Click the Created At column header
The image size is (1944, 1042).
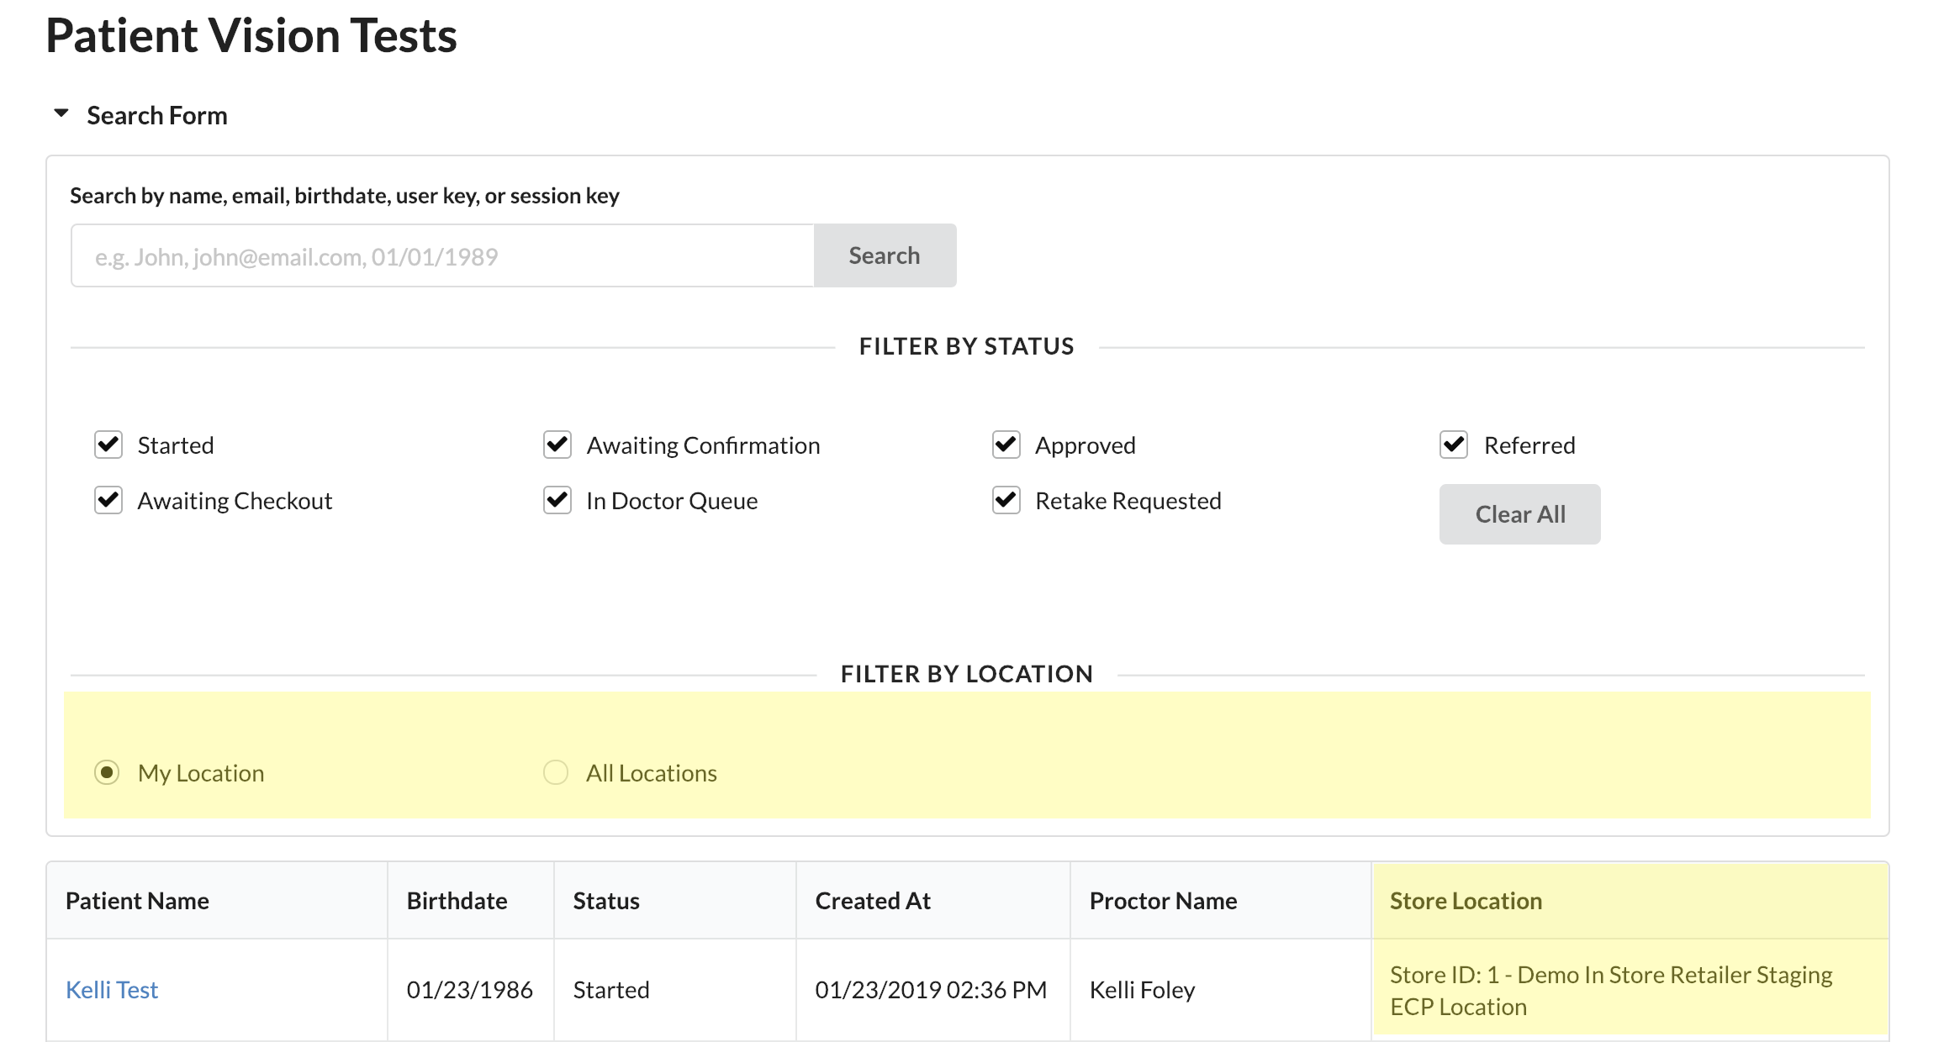tap(873, 901)
